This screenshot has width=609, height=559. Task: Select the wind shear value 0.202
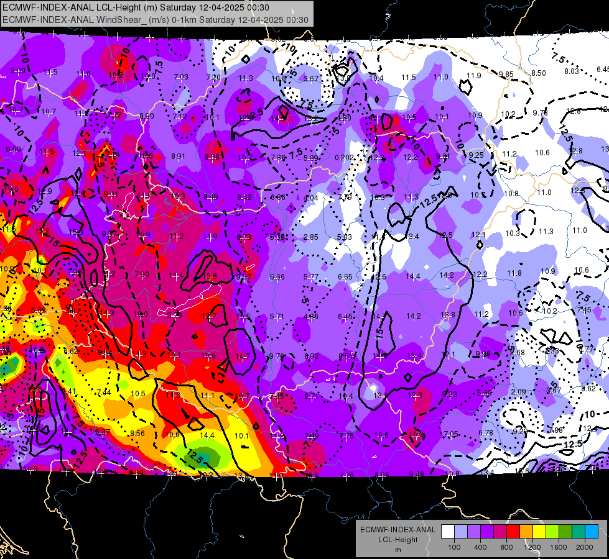pyautogui.click(x=344, y=158)
